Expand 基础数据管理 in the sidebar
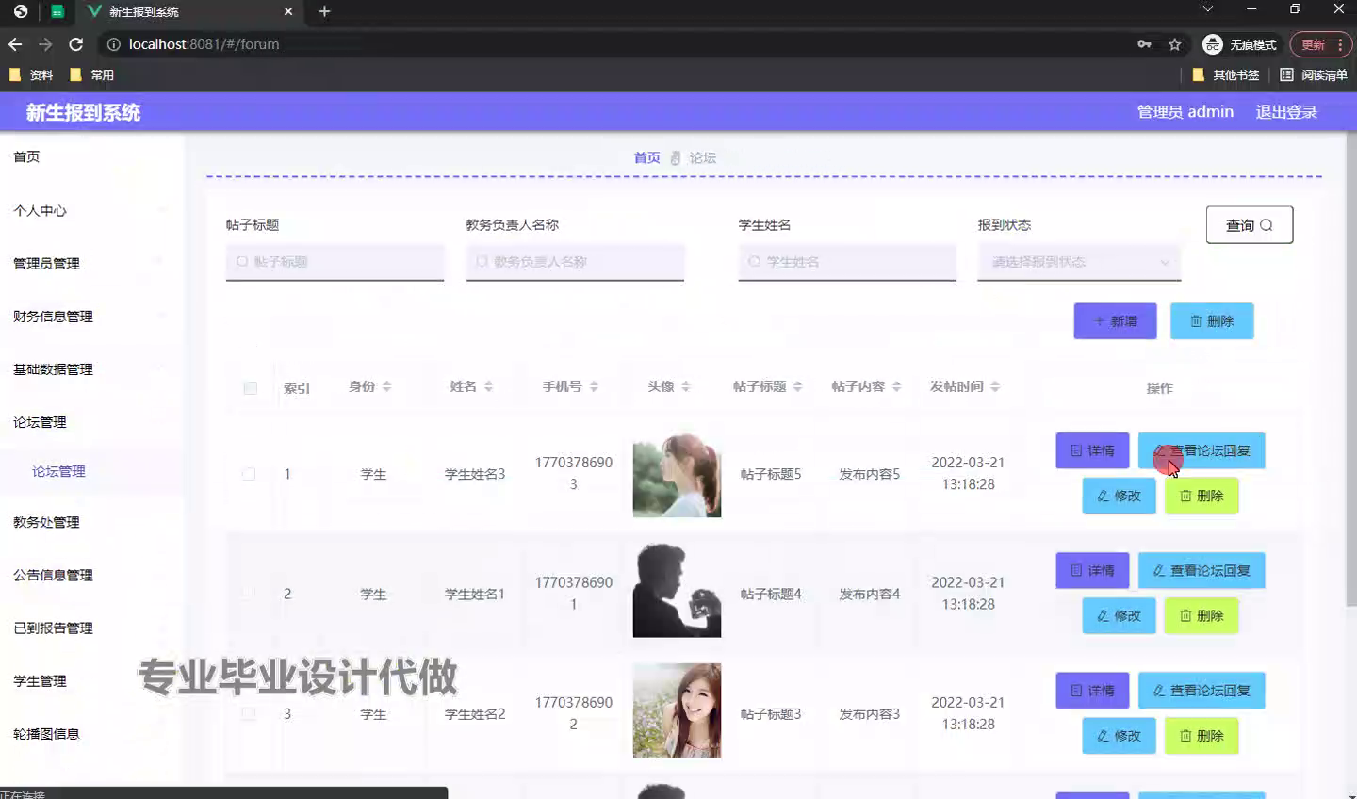Screen dimensions: 1357x799 pos(91,368)
